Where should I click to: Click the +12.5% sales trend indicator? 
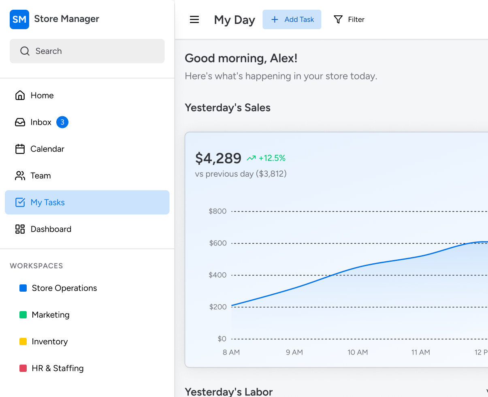pos(266,158)
